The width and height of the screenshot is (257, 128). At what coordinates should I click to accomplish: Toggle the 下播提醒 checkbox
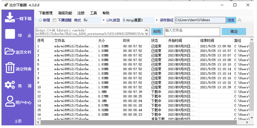click(x=54, y=20)
